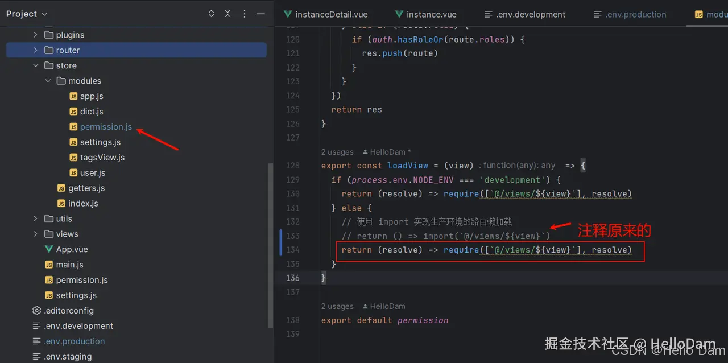Click the JS icon beside main.js

49,265
